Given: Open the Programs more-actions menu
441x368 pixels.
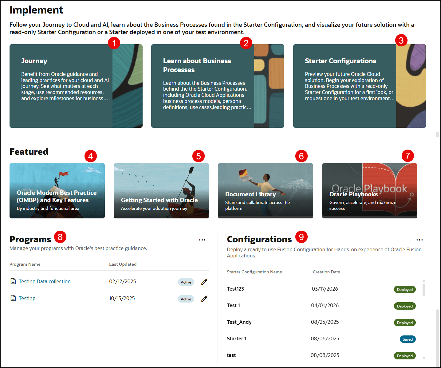Looking at the screenshot, I should coord(202,240).
